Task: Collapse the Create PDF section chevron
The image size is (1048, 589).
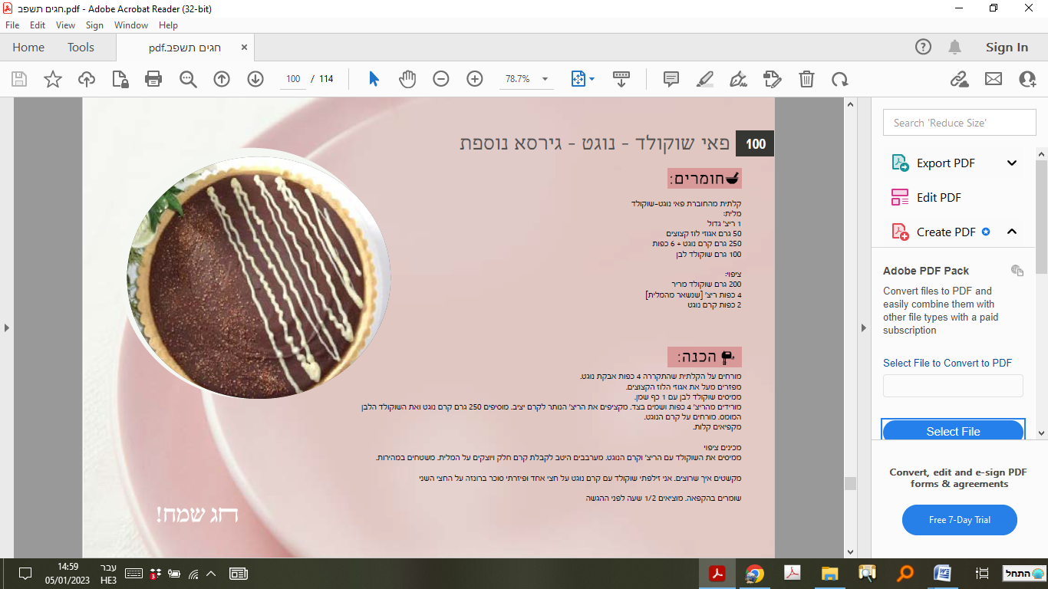Action: (x=1012, y=232)
